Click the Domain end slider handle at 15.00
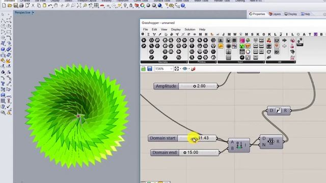Screen dimensions: 326x183 point(185,152)
